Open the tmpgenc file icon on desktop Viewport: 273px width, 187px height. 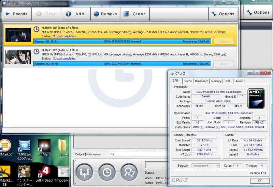[x=62, y=174]
